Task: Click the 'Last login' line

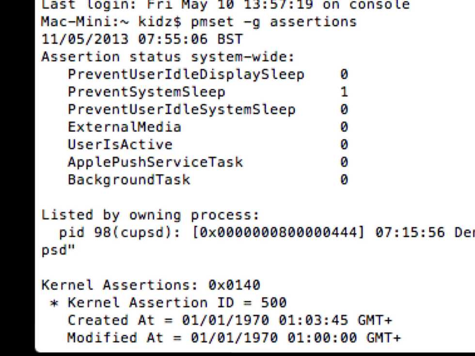Action: pyautogui.click(x=225, y=5)
